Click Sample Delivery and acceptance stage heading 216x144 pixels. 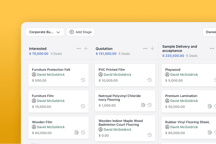180,48
